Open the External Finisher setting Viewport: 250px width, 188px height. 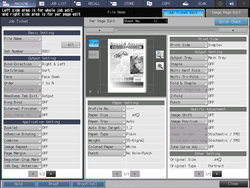22,109
